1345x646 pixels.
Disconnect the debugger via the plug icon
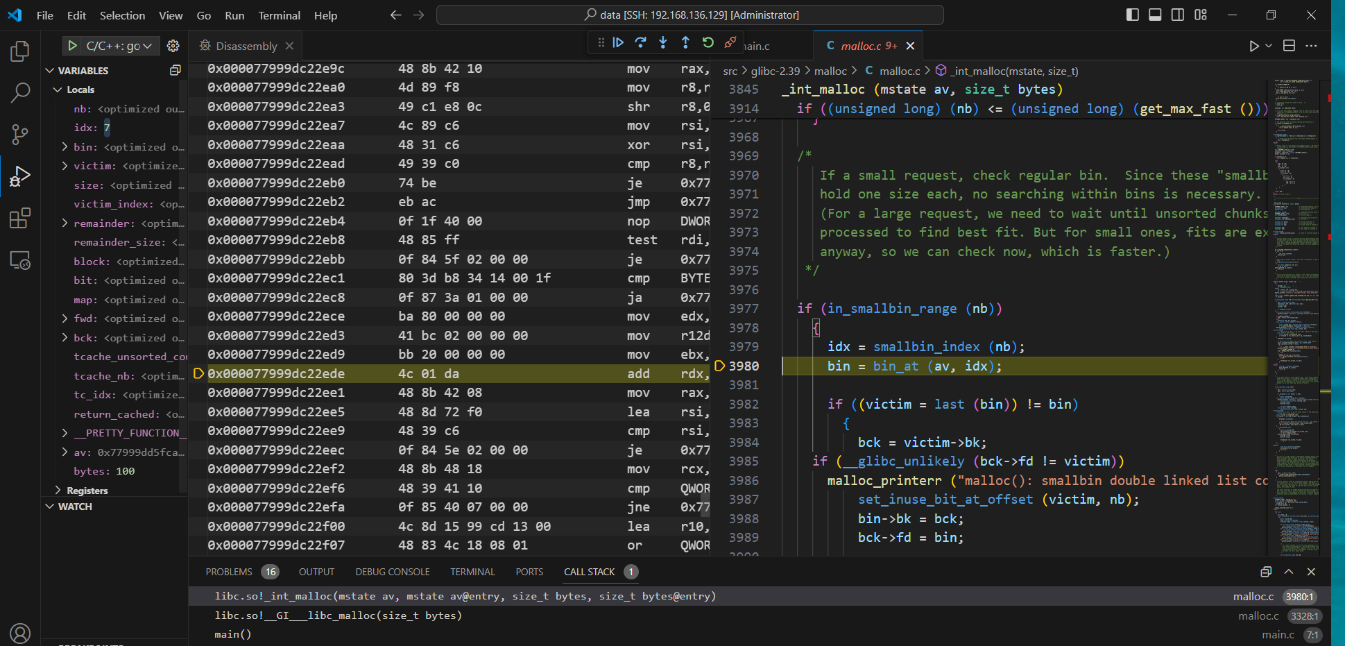730,43
